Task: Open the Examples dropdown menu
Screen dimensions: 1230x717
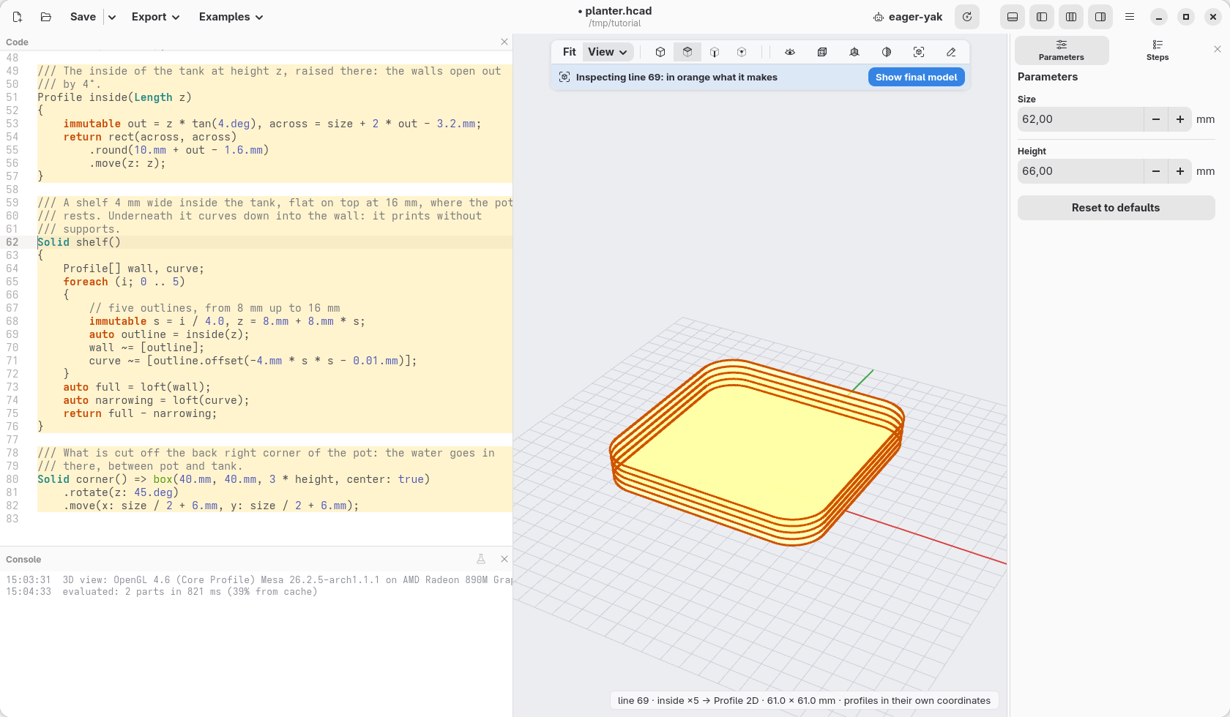Action: point(231,17)
